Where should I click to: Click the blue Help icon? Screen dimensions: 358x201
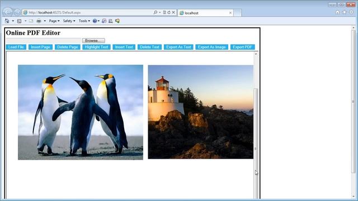click(x=95, y=21)
